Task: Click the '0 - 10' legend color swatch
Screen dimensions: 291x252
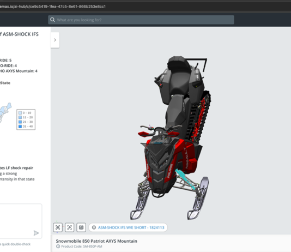Action: (x=20, y=113)
